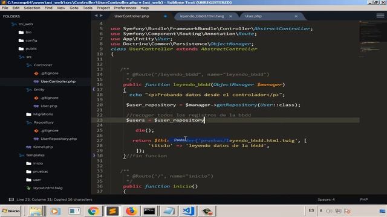Select UserController.php in sidebar
This screenshot has height=217, width=387.
tap(58, 81)
